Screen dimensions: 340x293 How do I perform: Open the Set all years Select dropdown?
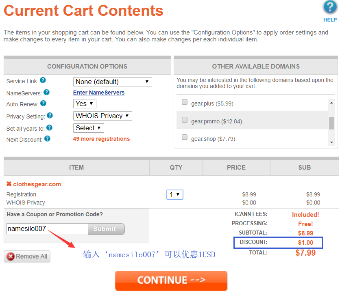click(x=89, y=128)
